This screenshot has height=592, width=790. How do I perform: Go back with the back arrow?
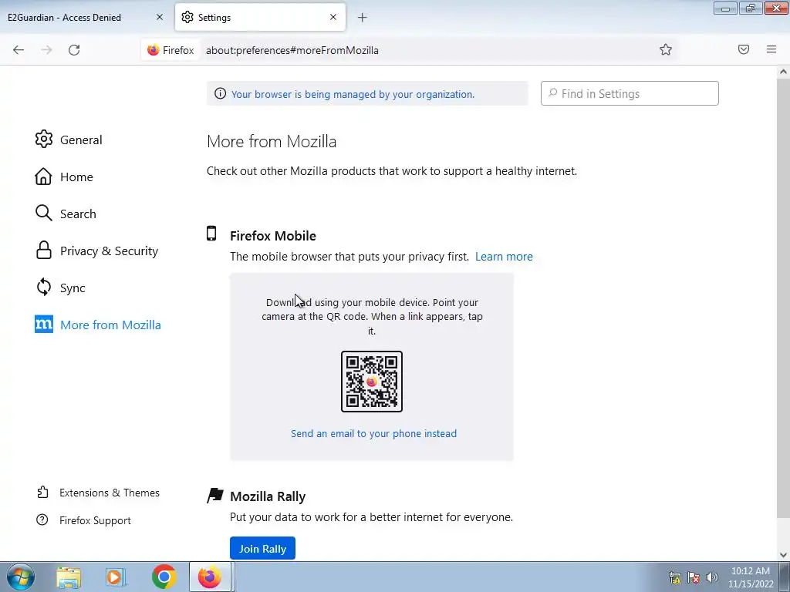(19, 50)
